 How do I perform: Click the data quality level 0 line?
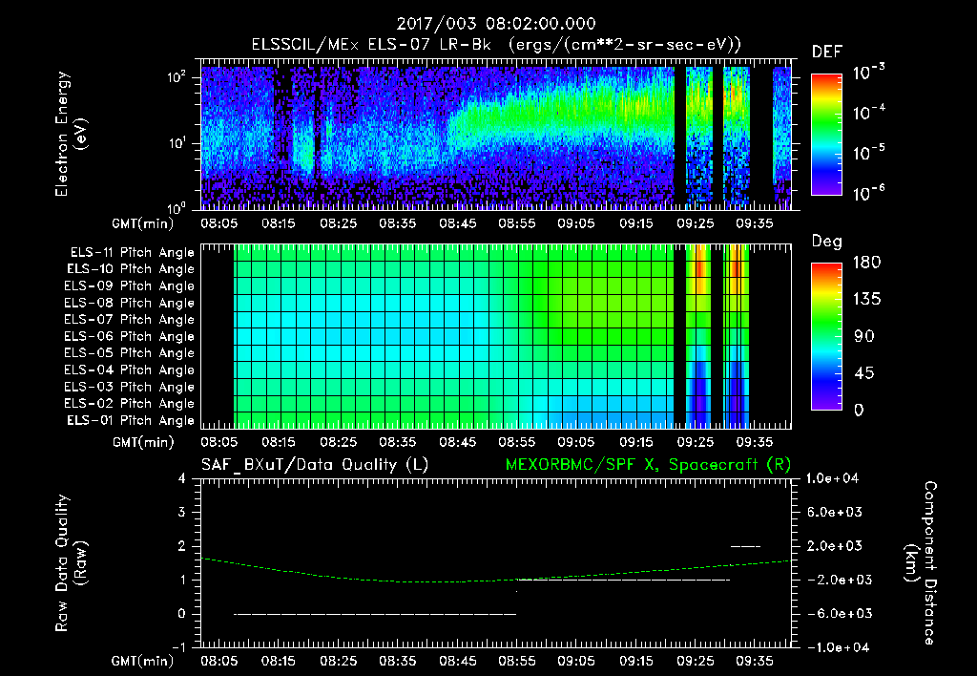(375, 614)
